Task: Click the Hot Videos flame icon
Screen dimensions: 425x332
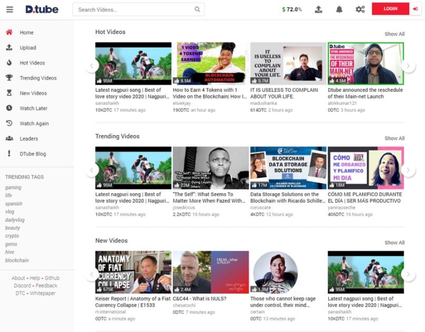Action: click(9, 62)
